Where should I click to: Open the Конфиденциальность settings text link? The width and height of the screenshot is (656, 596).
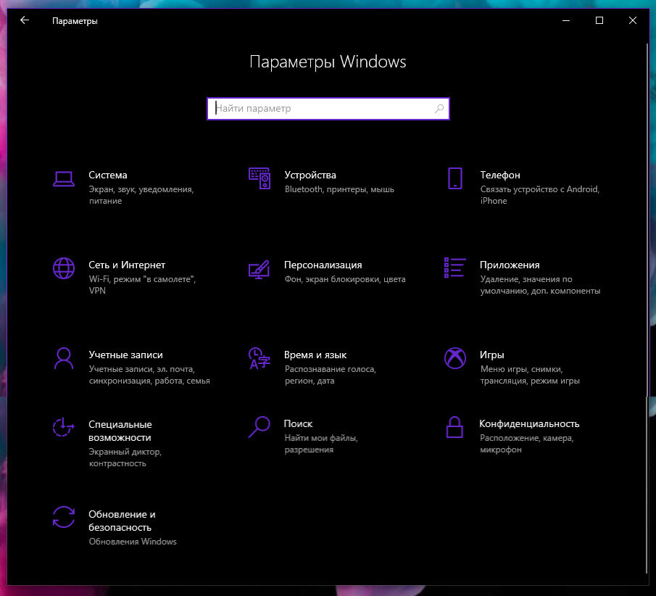coord(529,424)
